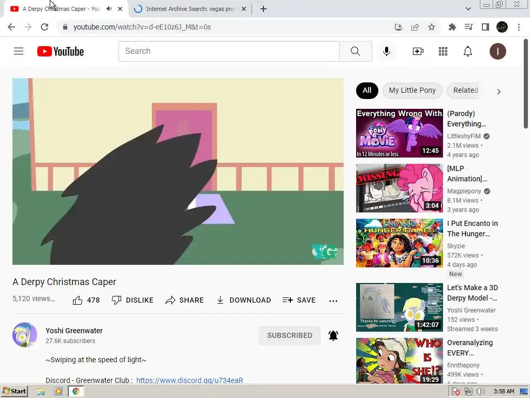Click the Overanalyzing EVERY video title
The height and width of the screenshot is (398, 530).
click(x=469, y=348)
